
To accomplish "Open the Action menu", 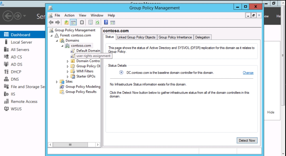I will 69,15.
